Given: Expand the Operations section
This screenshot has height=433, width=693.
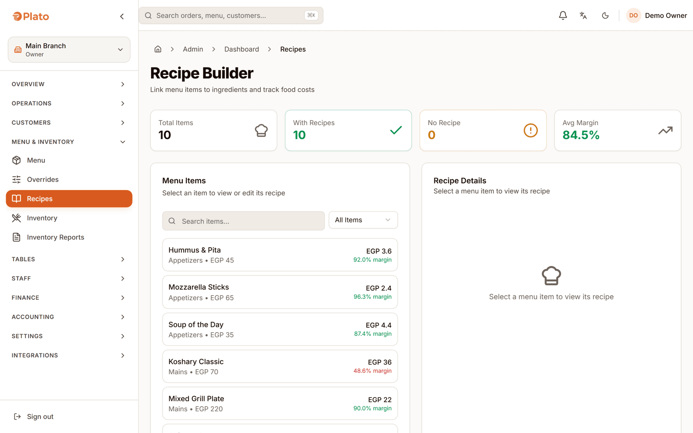Looking at the screenshot, I should point(69,103).
